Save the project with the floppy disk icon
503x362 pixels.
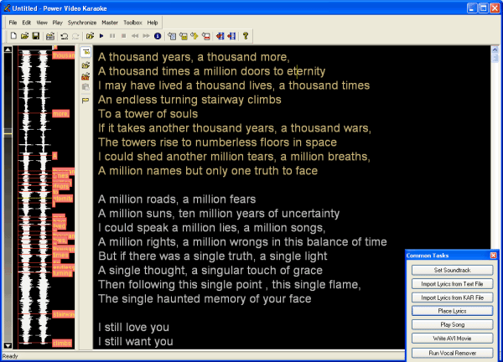coord(35,35)
